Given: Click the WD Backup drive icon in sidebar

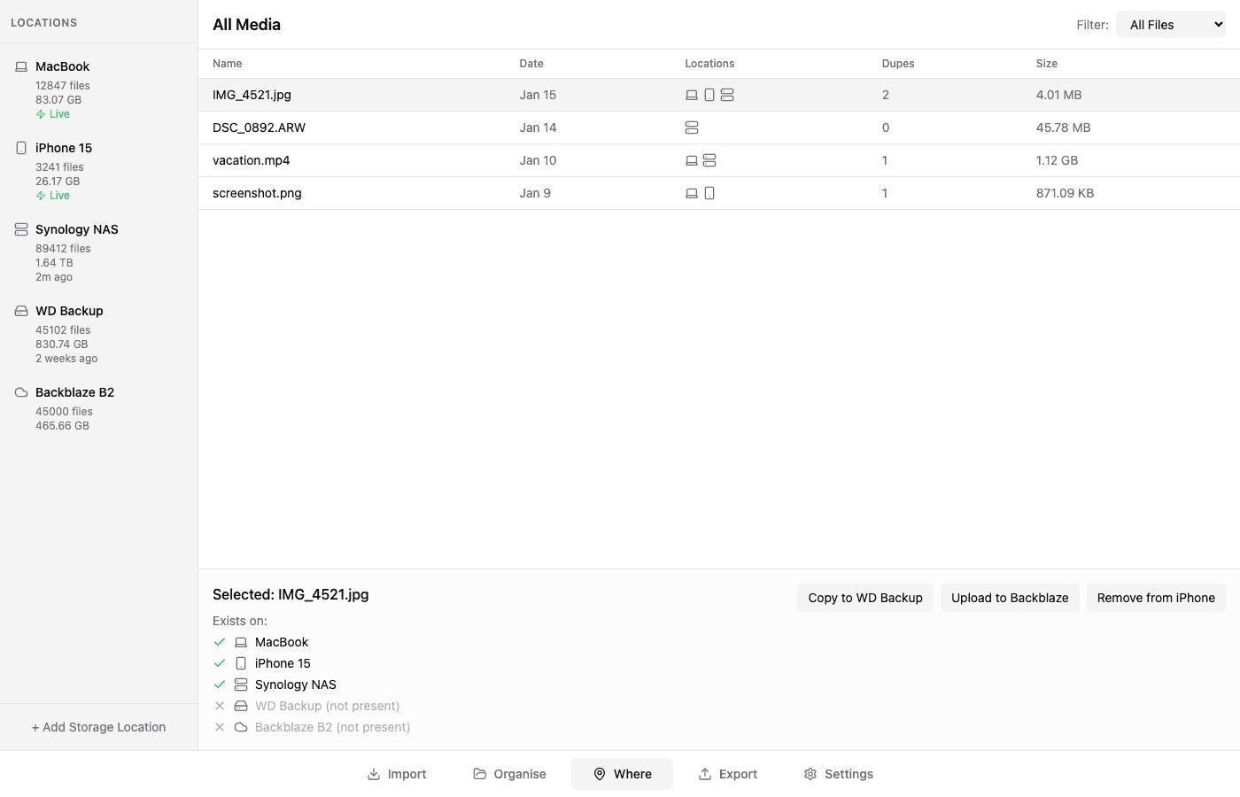Looking at the screenshot, I should [x=19, y=310].
